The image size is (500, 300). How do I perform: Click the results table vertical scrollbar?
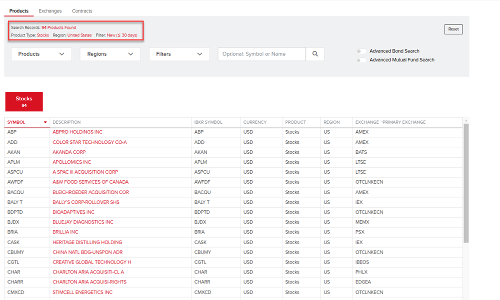point(466,183)
